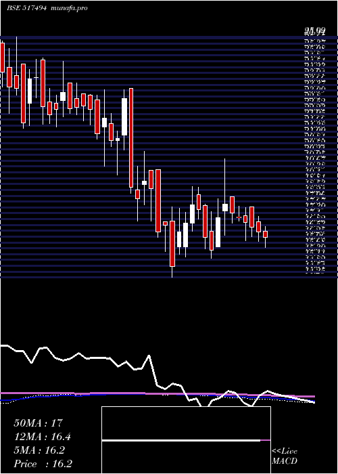The width and height of the screenshot is (338, 474).
Task: Click the last red candlestick on the chart
Action: point(265,234)
